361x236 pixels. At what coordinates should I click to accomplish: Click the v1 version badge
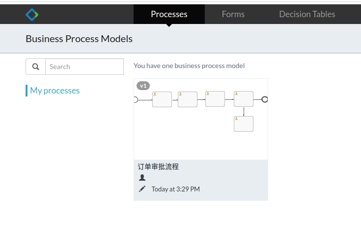[143, 86]
